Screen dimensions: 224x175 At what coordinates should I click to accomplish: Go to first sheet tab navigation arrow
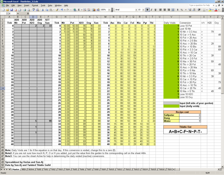click(1, 169)
